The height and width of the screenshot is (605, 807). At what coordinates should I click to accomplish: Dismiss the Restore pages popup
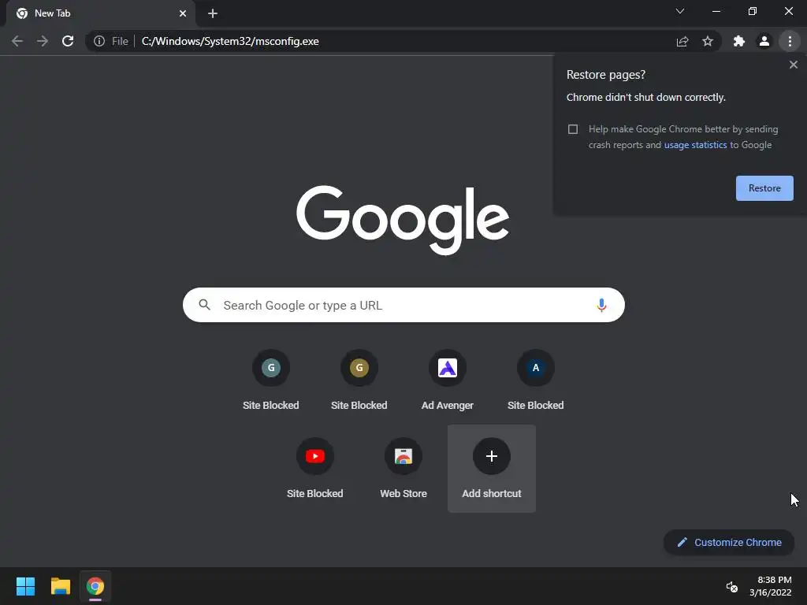point(794,65)
